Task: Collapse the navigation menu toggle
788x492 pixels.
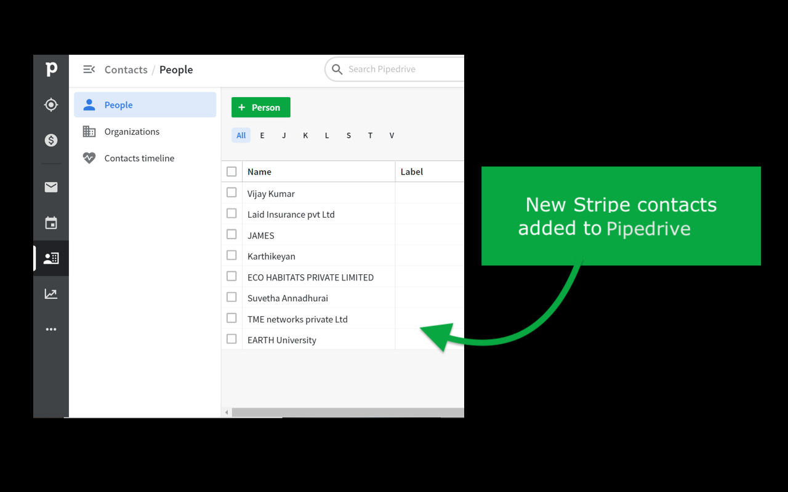Action: point(89,69)
